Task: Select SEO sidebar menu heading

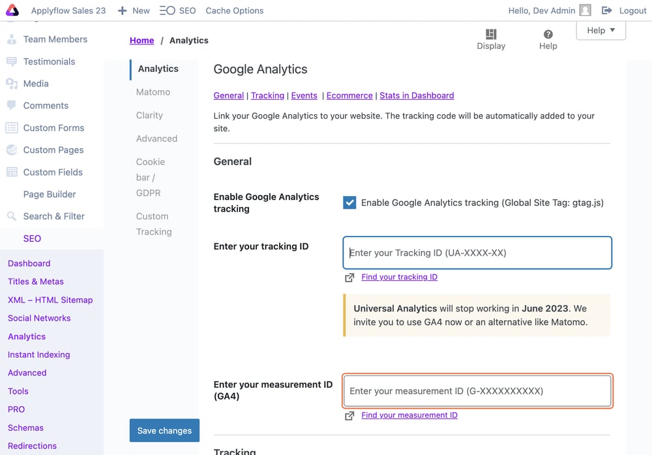Action: (x=32, y=239)
